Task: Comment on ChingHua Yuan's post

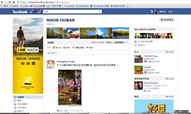Action: click(66, 111)
